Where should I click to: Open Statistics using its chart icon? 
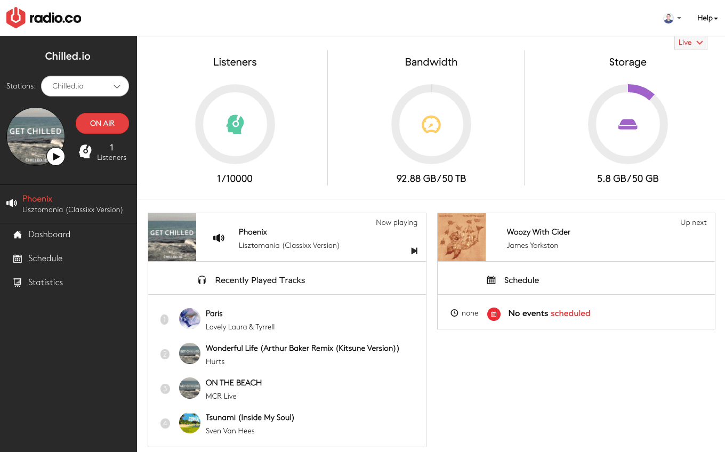(x=18, y=282)
